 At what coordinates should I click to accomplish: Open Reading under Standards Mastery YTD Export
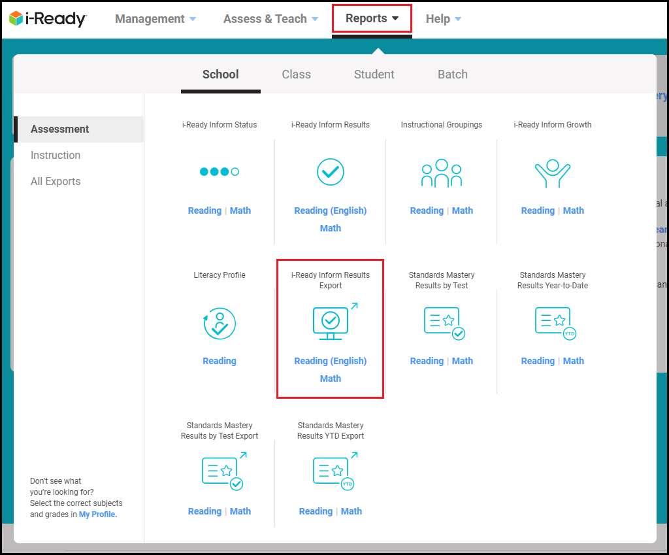[316, 511]
